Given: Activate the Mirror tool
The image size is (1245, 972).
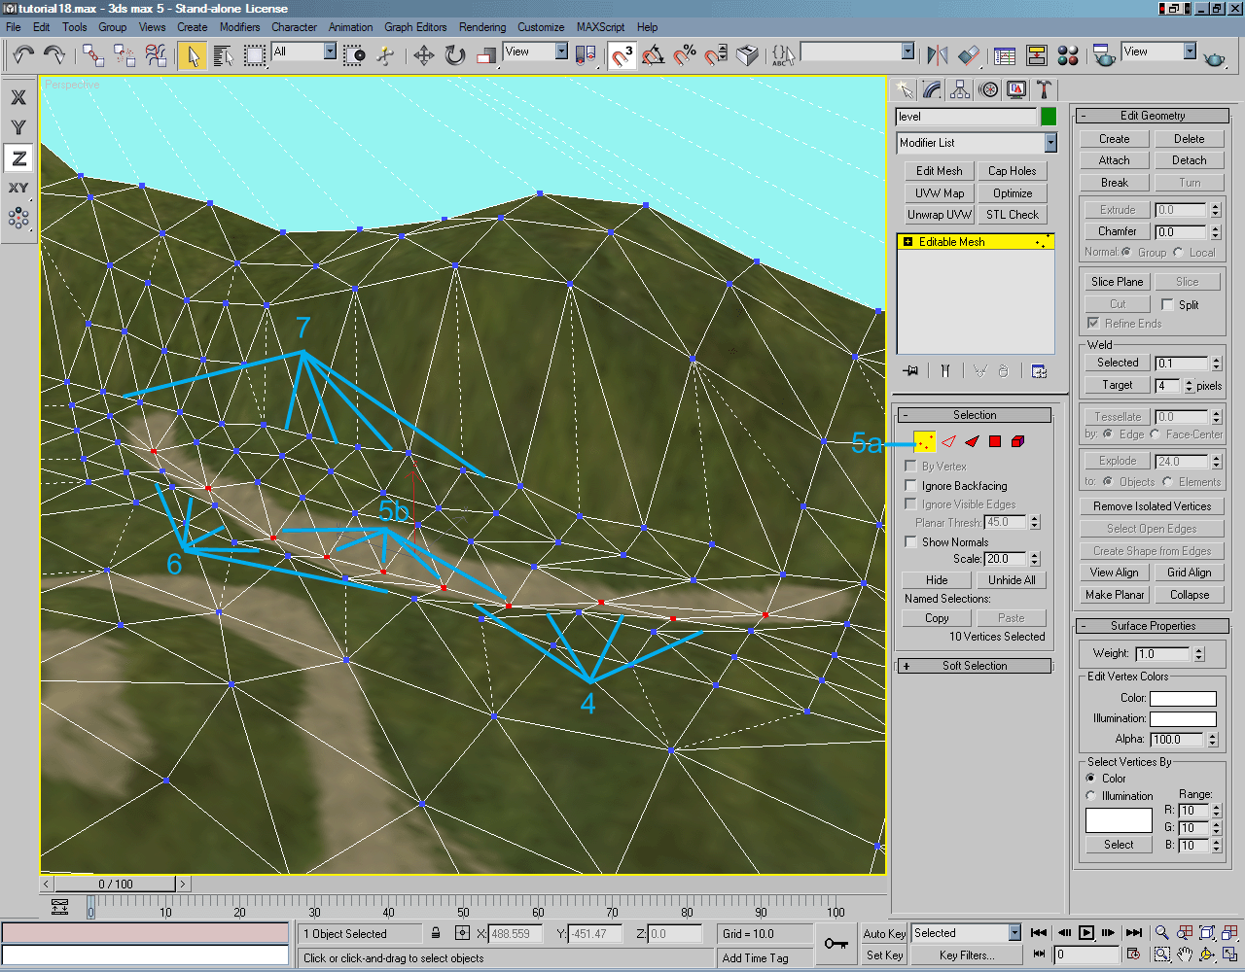Looking at the screenshot, I should tap(937, 55).
